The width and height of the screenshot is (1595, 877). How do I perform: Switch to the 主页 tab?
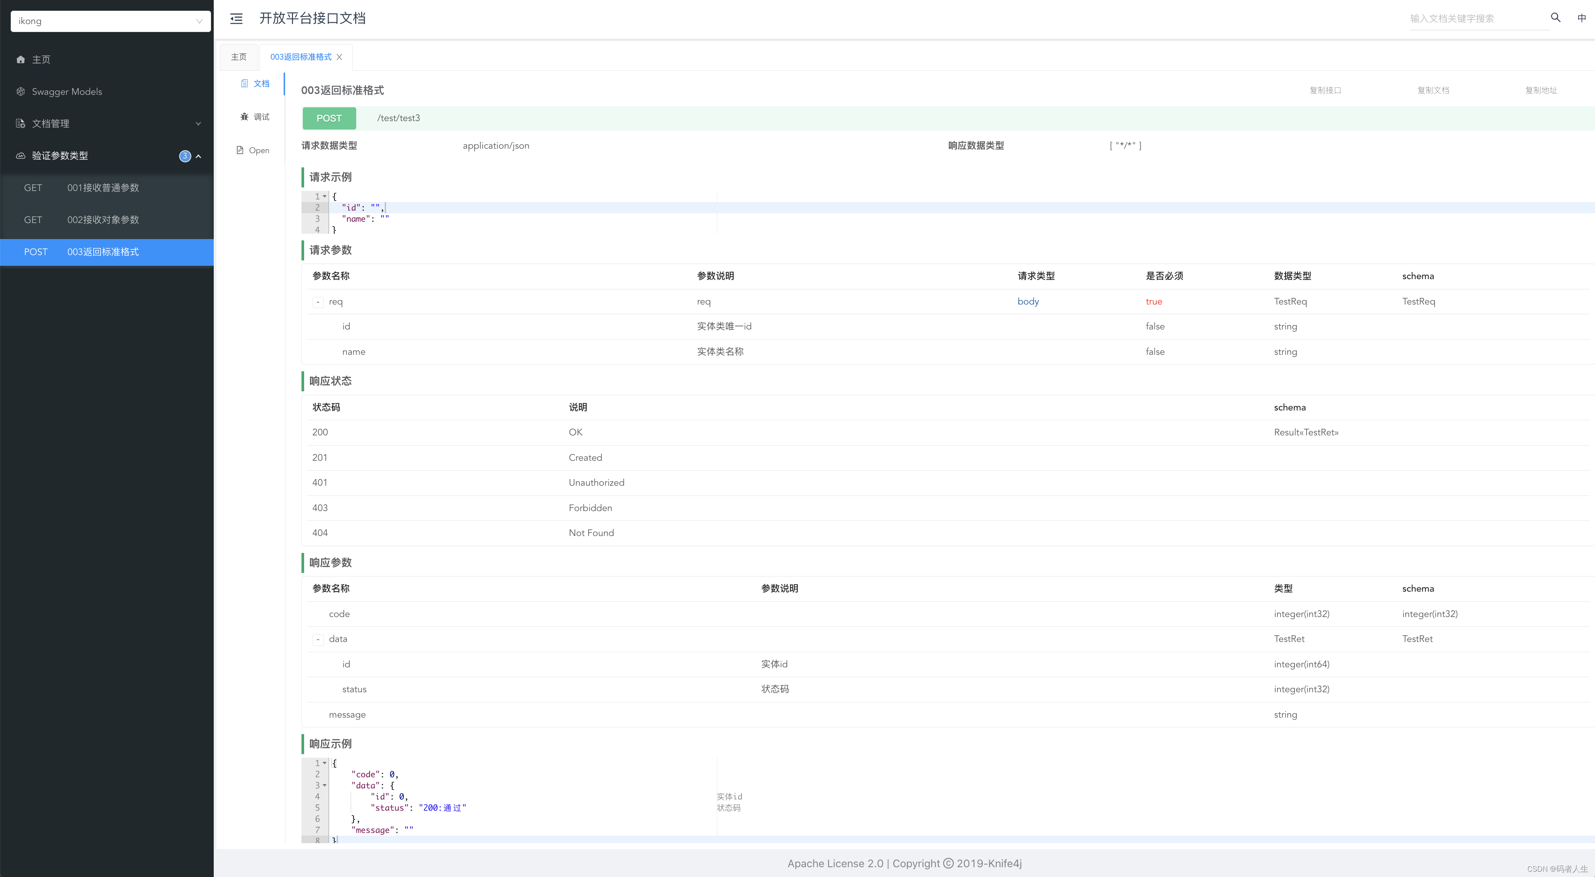[x=239, y=57]
